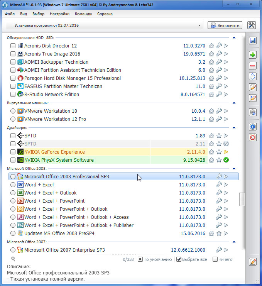Image resolution: width=262 pixels, height=286 pixels.
Task: Select the VMware Workstation 12 Pro radio button
Action: (13, 119)
